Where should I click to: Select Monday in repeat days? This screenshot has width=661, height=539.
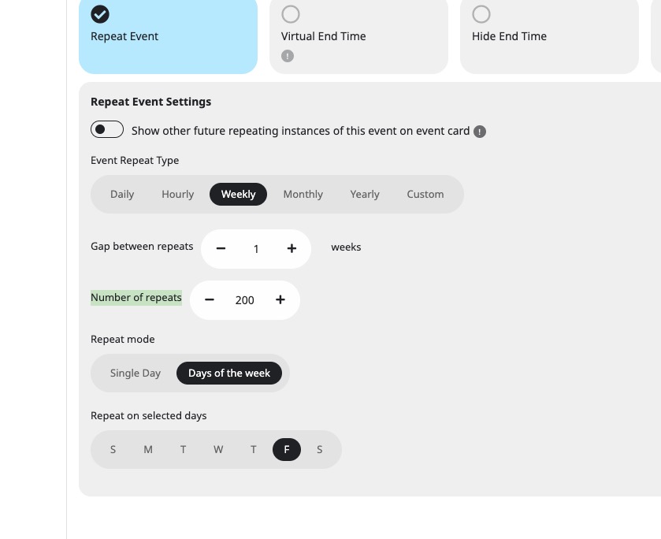pyautogui.click(x=148, y=450)
